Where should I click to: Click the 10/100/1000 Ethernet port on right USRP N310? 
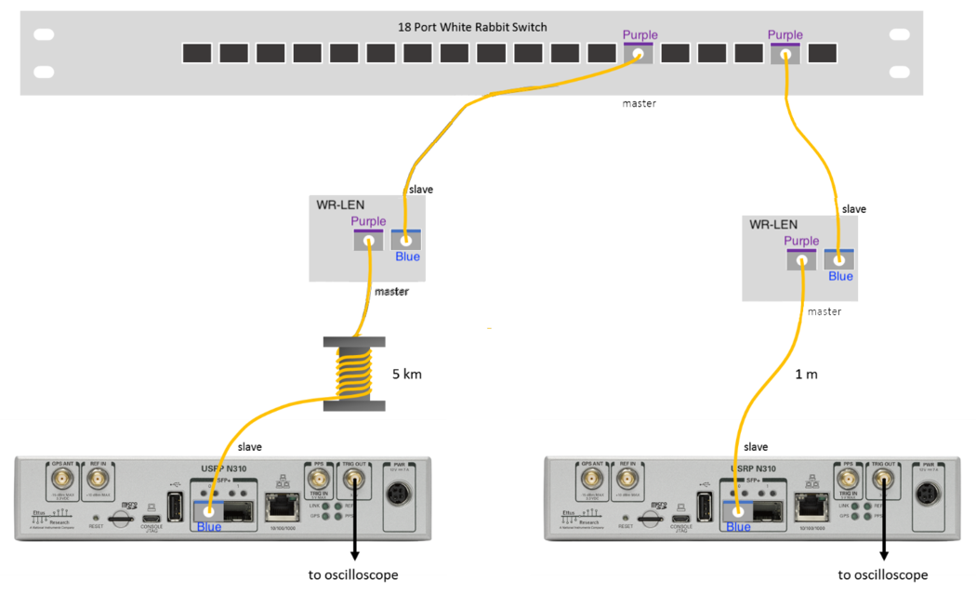(x=811, y=510)
